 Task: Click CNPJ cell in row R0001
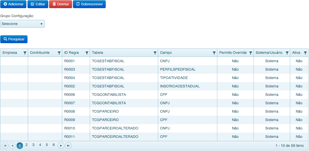click(x=188, y=61)
